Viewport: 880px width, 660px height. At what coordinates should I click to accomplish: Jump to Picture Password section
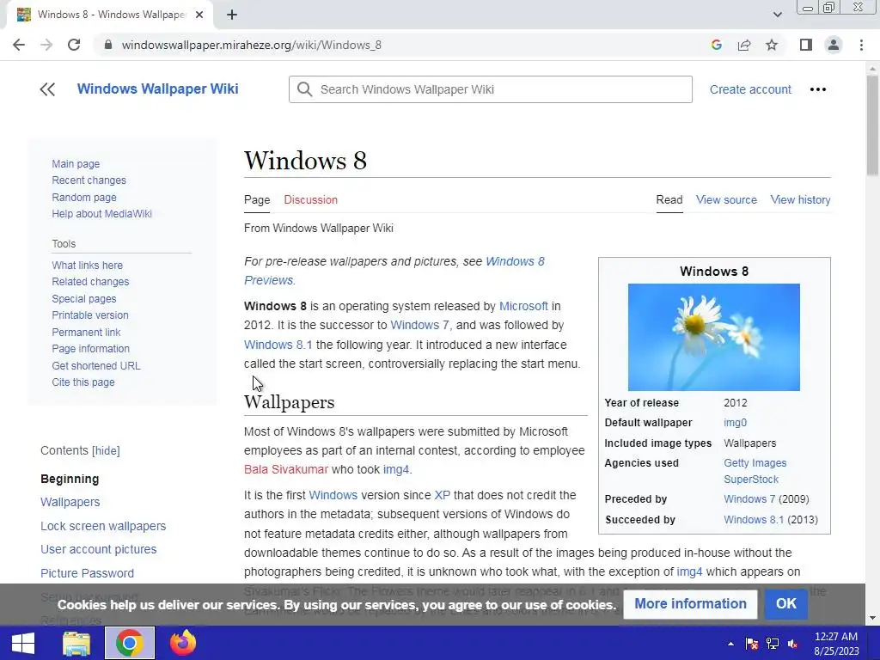tap(87, 573)
